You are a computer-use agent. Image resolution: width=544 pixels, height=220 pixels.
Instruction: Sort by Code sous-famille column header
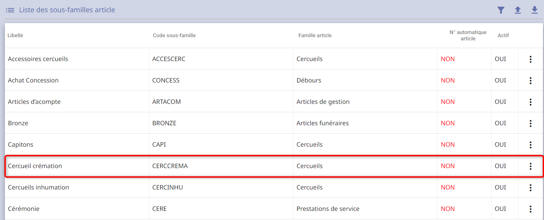tap(174, 35)
